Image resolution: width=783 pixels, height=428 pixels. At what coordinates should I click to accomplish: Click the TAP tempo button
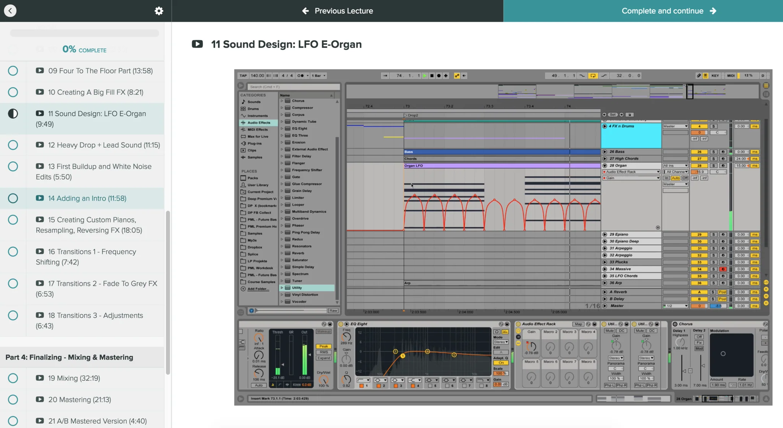pos(243,76)
